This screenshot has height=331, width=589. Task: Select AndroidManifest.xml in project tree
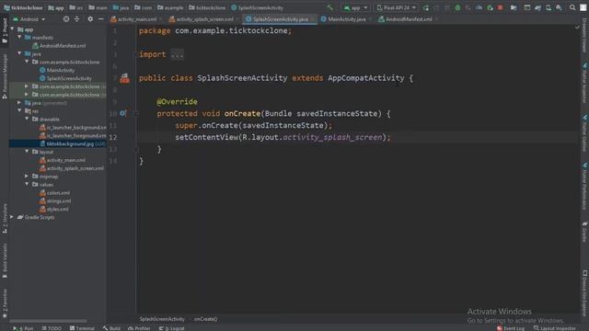59,46
